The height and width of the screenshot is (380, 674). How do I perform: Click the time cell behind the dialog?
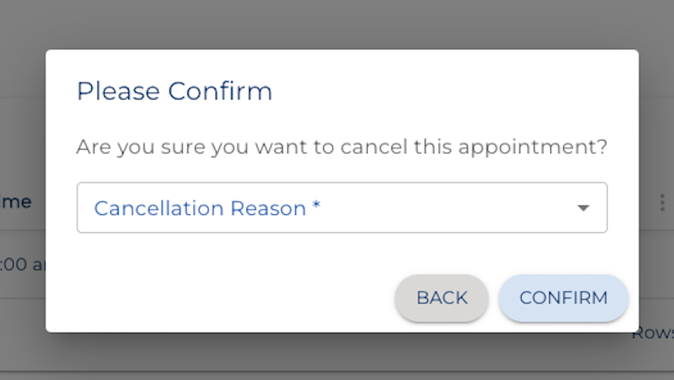(22, 265)
